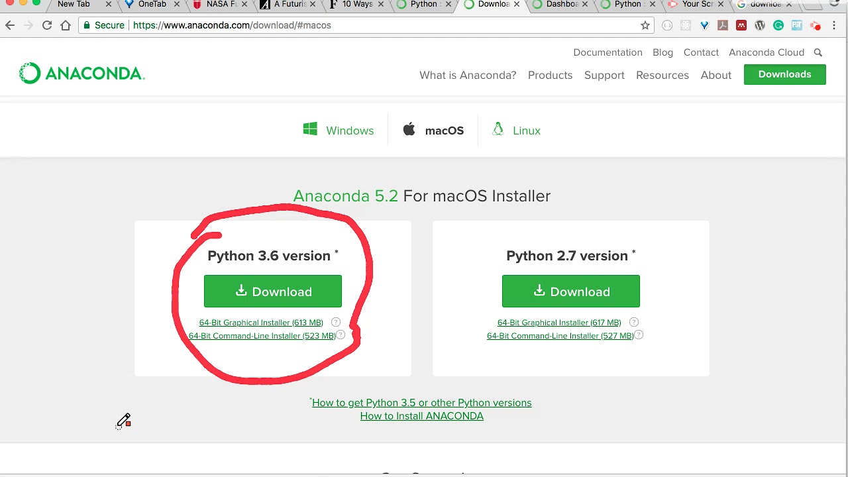This screenshot has height=477, width=848.
Task: Open the OneTab extension icon in toolbar
Action: point(704,25)
